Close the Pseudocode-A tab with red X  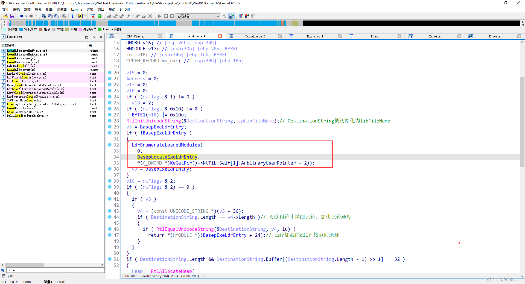coord(220,36)
